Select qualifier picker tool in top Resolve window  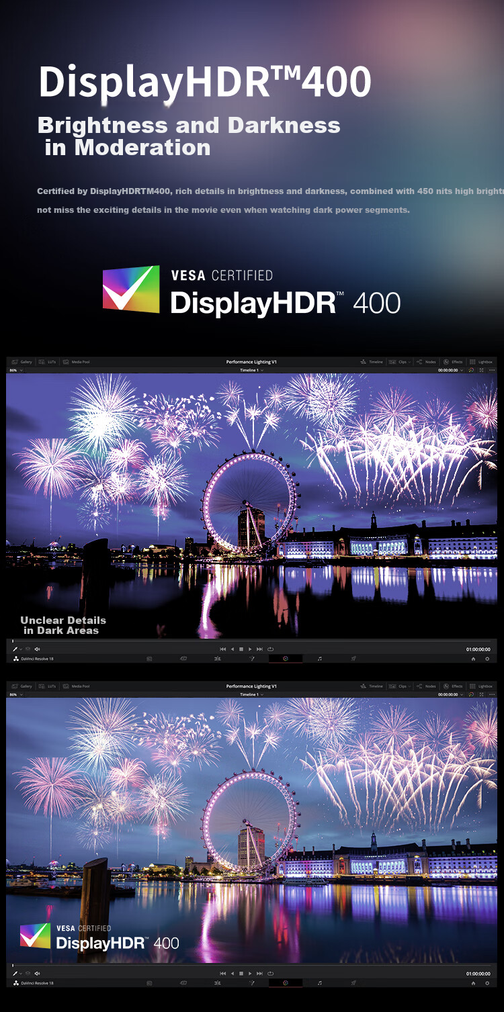pos(15,649)
